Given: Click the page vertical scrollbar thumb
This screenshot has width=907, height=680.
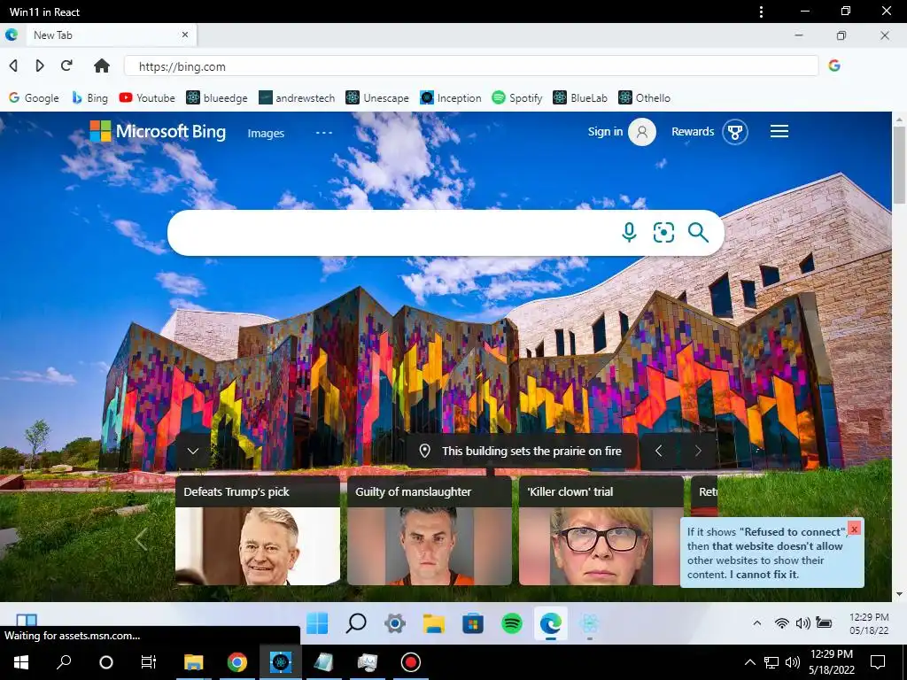Looking at the screenshot, I should (899, 165).
